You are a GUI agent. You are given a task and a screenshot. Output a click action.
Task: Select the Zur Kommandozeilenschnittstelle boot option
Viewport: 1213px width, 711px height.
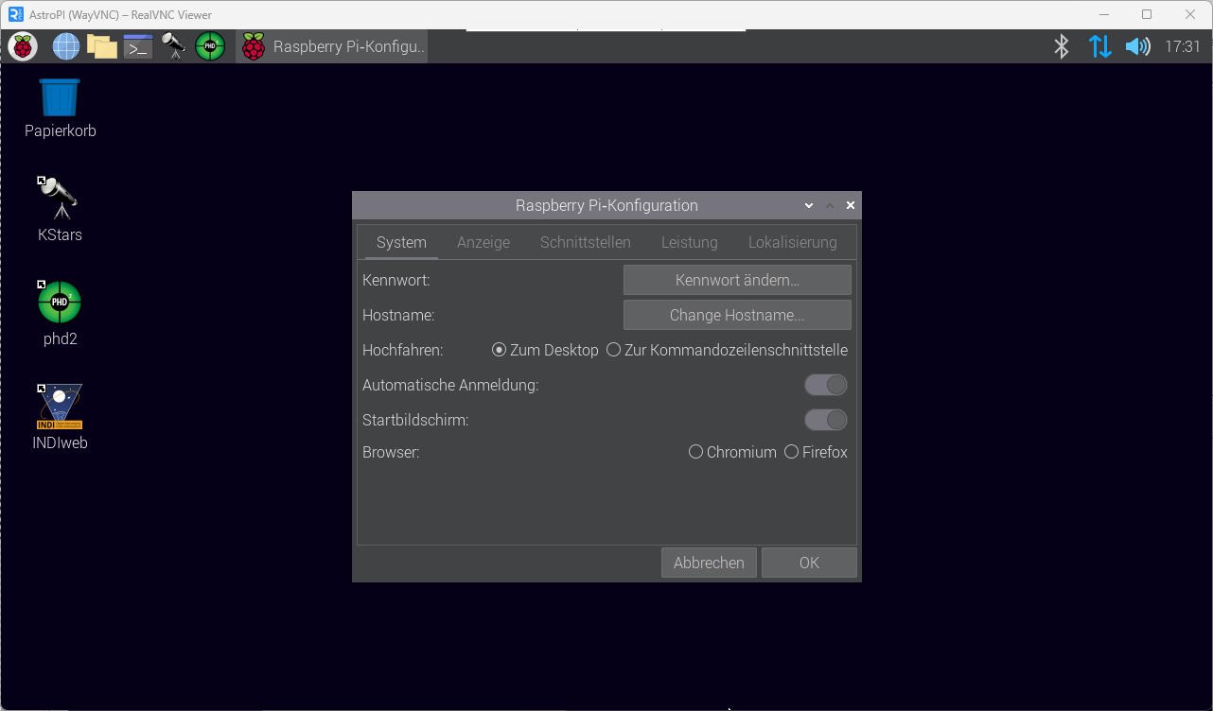(x=614, y=350)
